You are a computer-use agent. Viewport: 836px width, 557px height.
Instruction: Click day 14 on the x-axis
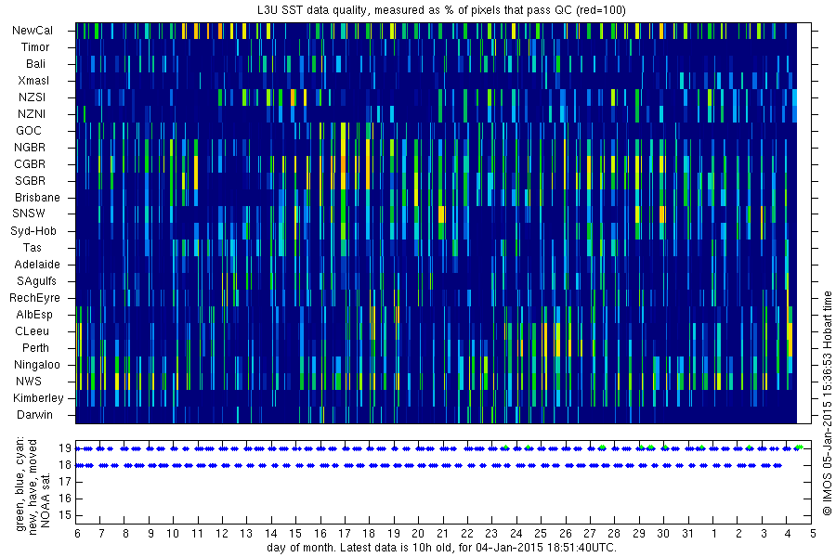(271, 534)
